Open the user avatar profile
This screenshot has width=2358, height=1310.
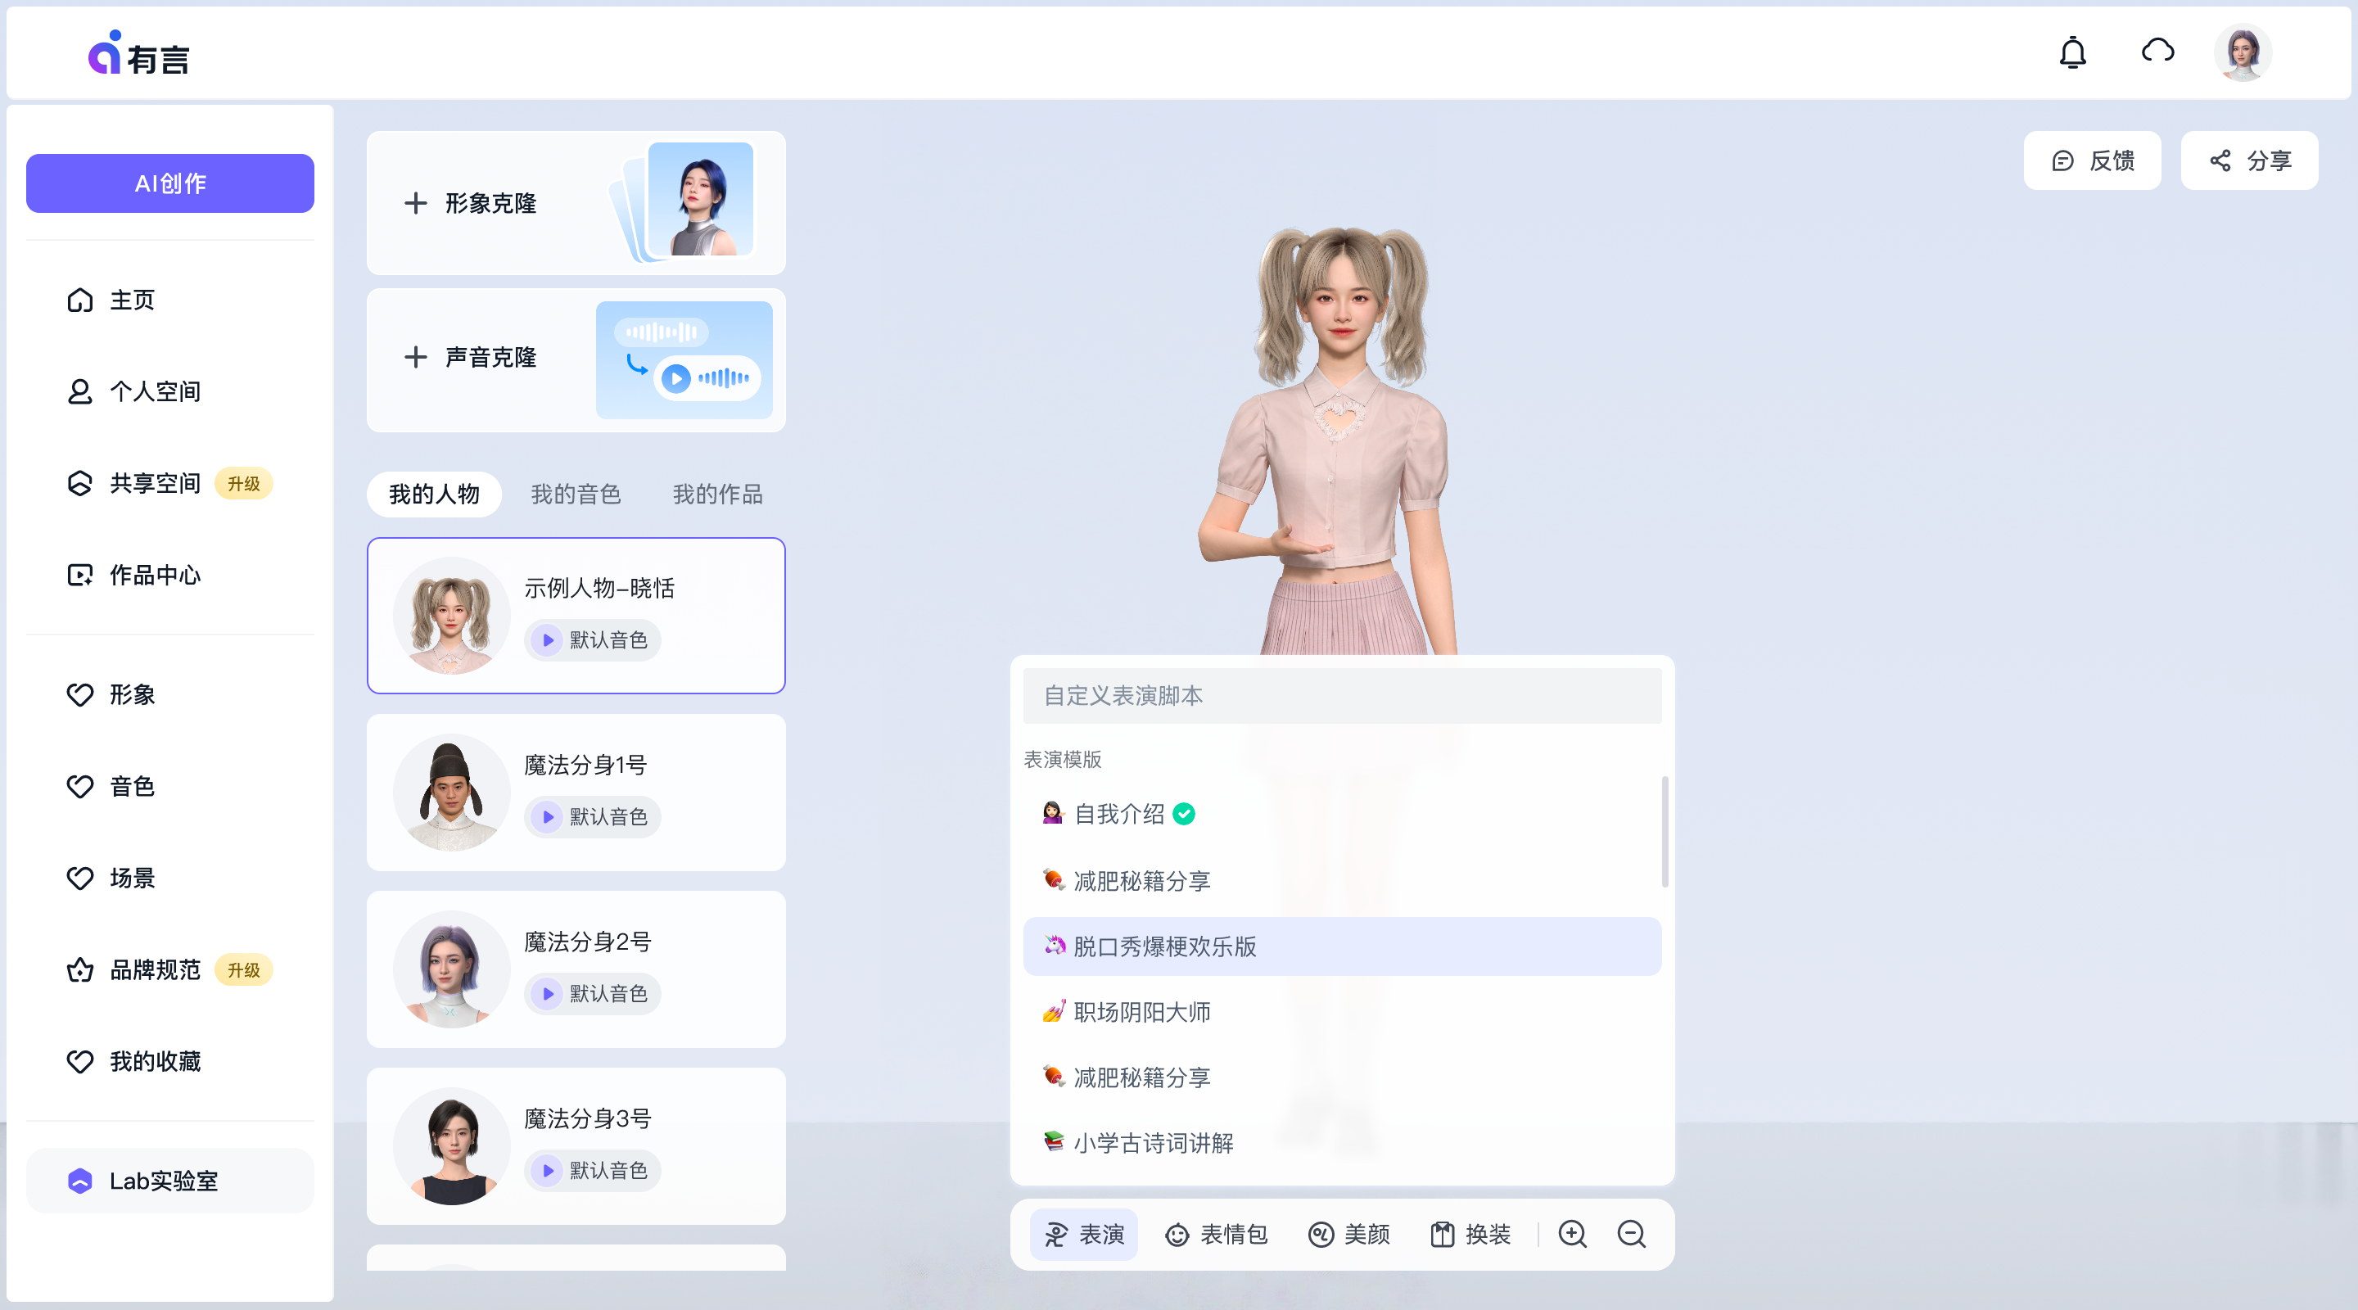tap(2242, 53)
